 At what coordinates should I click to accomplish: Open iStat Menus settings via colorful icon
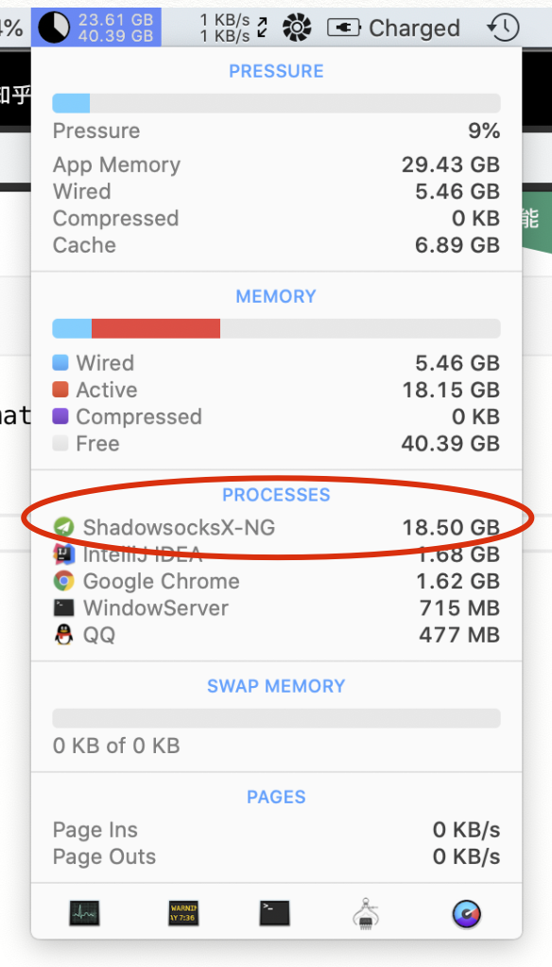(466, 914)
